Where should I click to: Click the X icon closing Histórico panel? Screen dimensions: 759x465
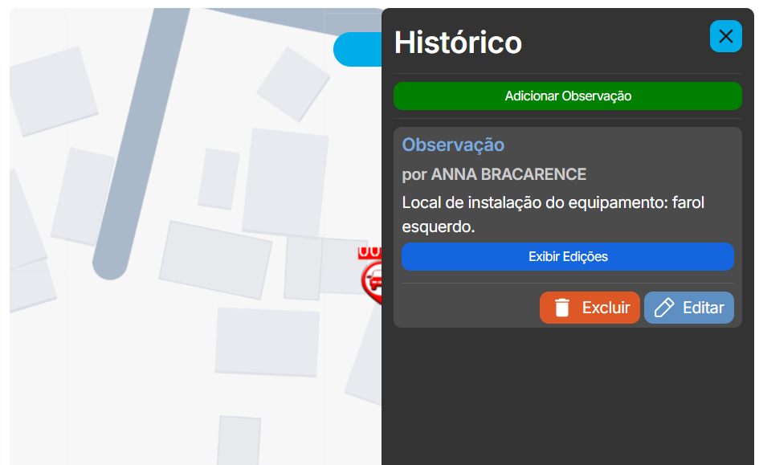coord(725,36)
